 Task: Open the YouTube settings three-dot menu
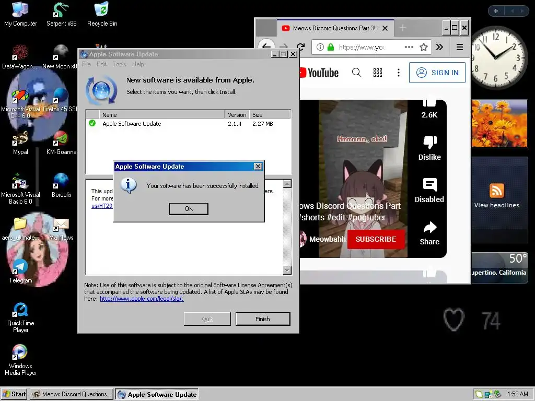pyautogui.click(x=398, y=73)
